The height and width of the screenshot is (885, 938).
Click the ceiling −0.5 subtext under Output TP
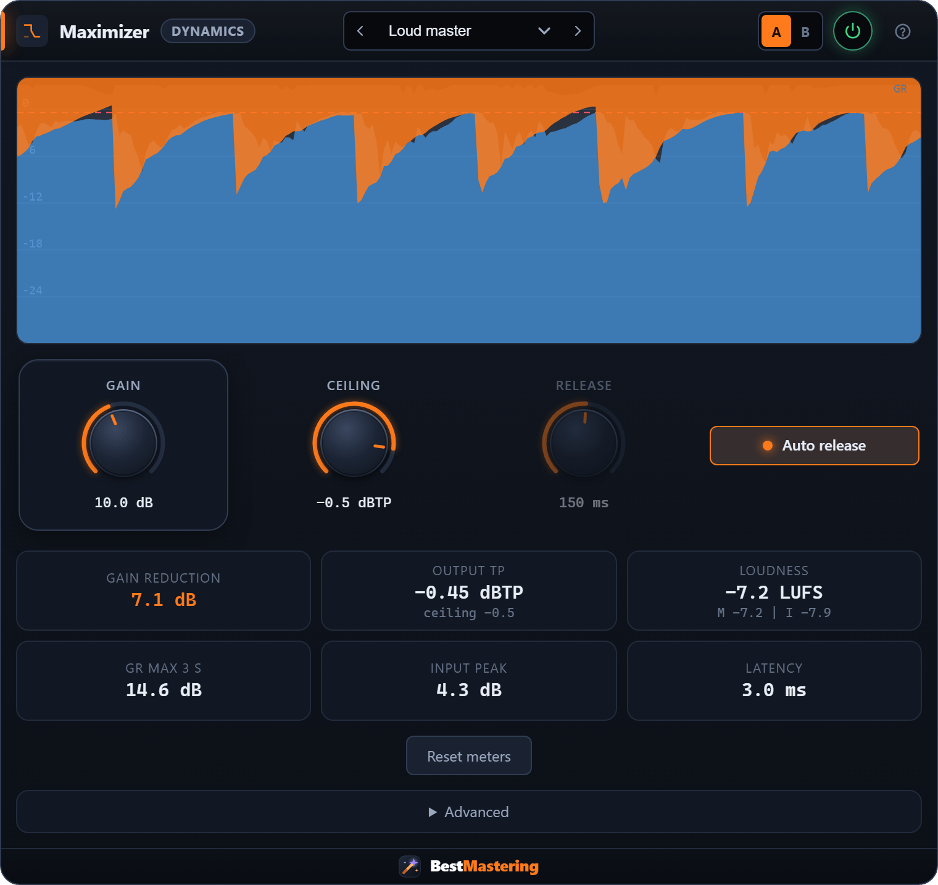(x=469, y=613)
